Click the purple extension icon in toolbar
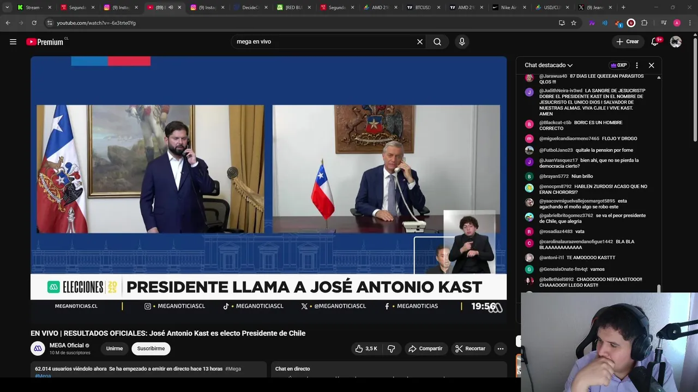Image resolution: width=698 pixels, height=392 pixels. (x=592, y=23)
